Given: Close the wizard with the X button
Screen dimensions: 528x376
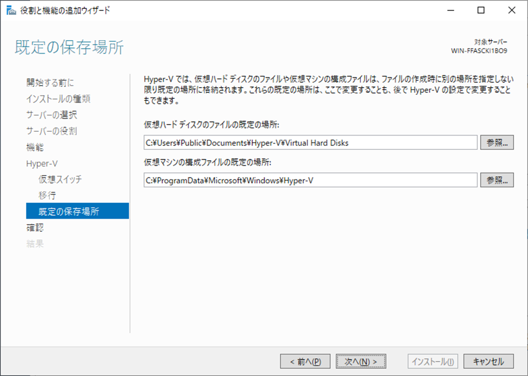Looking at the screenshot, I should coord(511,10).
